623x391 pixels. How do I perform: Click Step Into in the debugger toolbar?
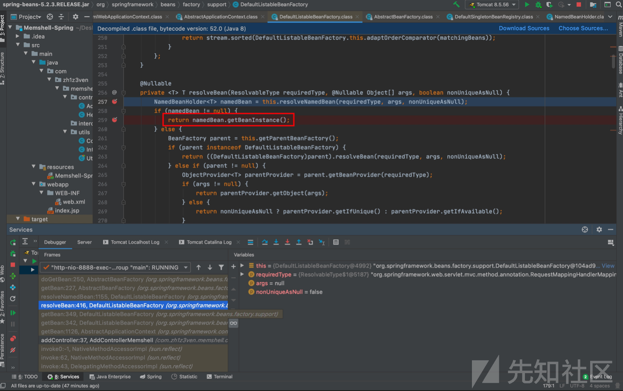pos(276,242)
